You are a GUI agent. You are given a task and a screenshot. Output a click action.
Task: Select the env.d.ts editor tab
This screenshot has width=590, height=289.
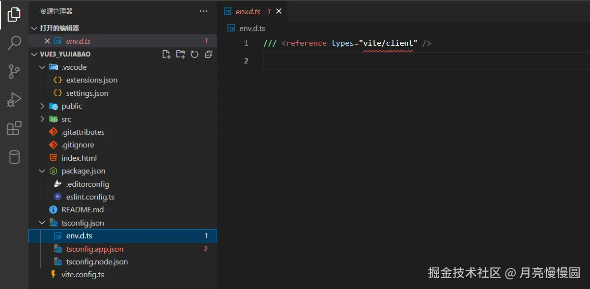253,11
